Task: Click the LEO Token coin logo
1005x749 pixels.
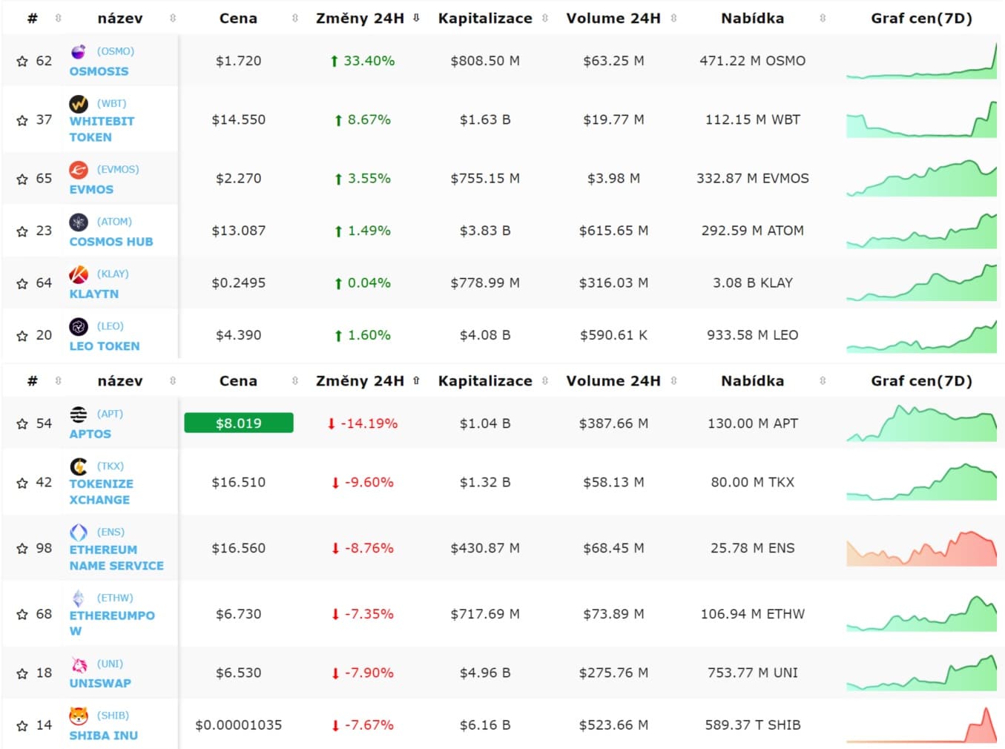Action: 79,326
